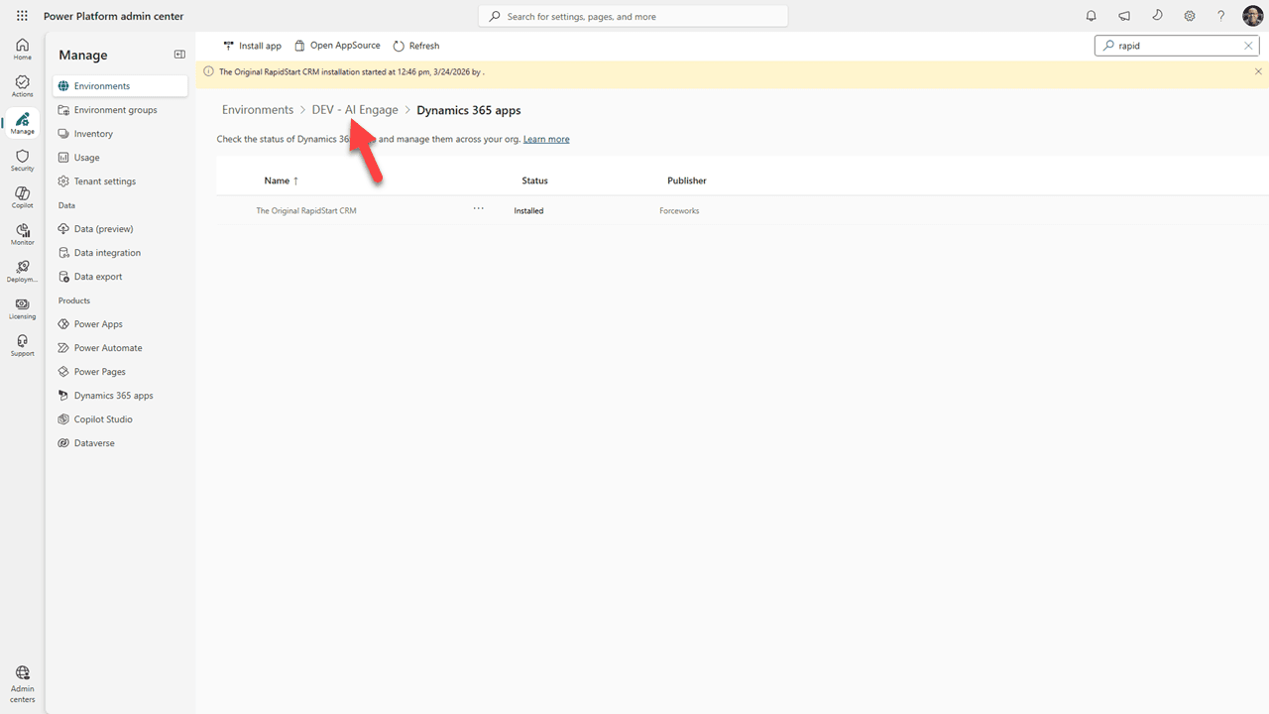Open more options for The Original RapidStart CRM
Screen dimensions: 1269x714
tap(479, 209)
